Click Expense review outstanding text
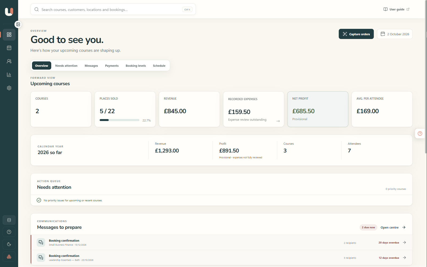This screenshot has width=427, height=267. pyautogui.click(x=247, y=120)
